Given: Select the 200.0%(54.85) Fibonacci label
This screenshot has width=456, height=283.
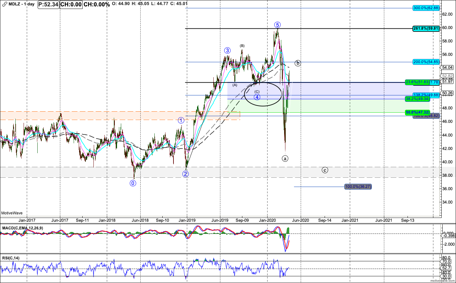Looking at the screenshot, I should coord(426,62).
